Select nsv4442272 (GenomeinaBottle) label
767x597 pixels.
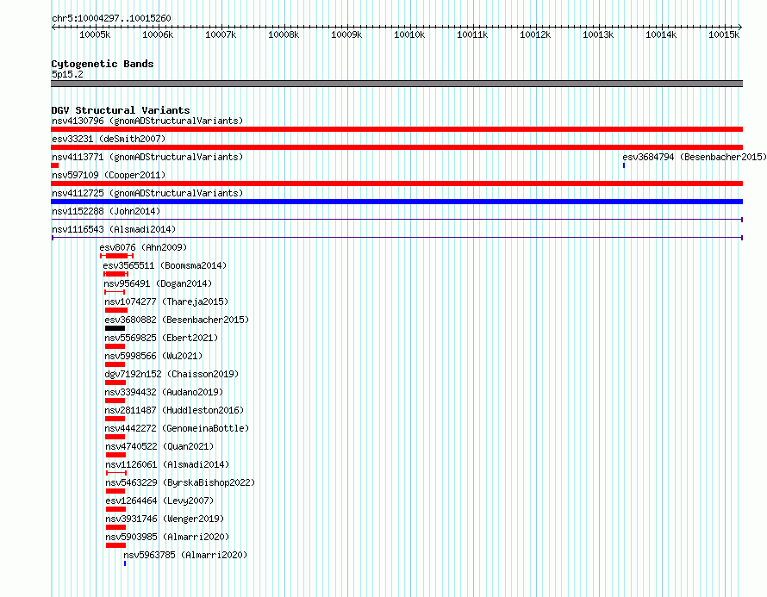(177, 428)
